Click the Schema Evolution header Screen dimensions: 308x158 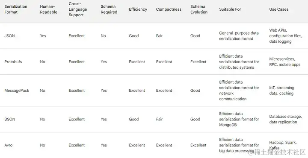click(199, 9)
